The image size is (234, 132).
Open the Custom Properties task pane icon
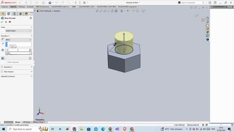click(208, 36)
